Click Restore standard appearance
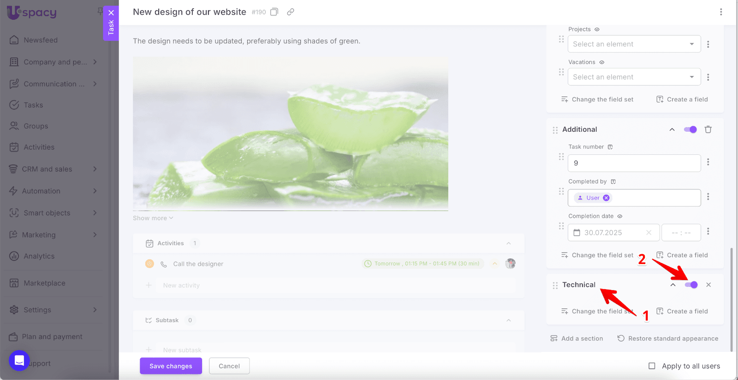The image size is (738, 380). click(668, 339)
